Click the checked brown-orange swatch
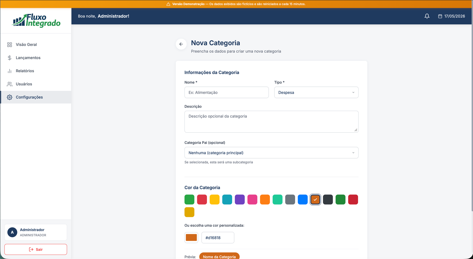The height and width of the screenshot is (259, 473). (x=315, y=200)
